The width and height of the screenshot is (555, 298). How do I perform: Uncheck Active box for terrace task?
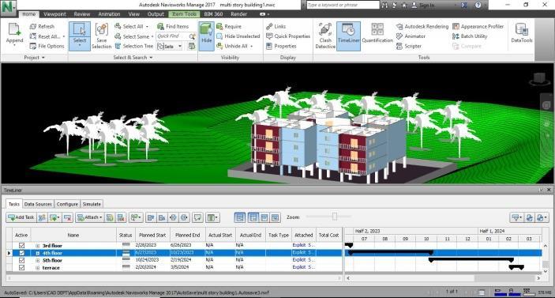point(21,267)
